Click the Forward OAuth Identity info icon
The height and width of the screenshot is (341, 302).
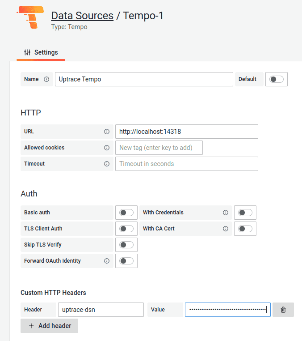(107, 261)
